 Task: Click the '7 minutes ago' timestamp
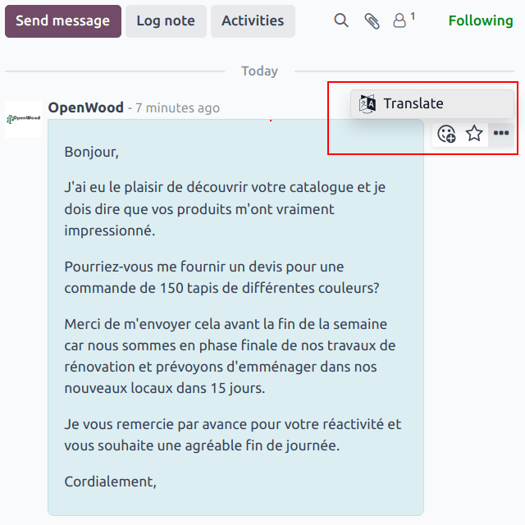pos(177,108)
